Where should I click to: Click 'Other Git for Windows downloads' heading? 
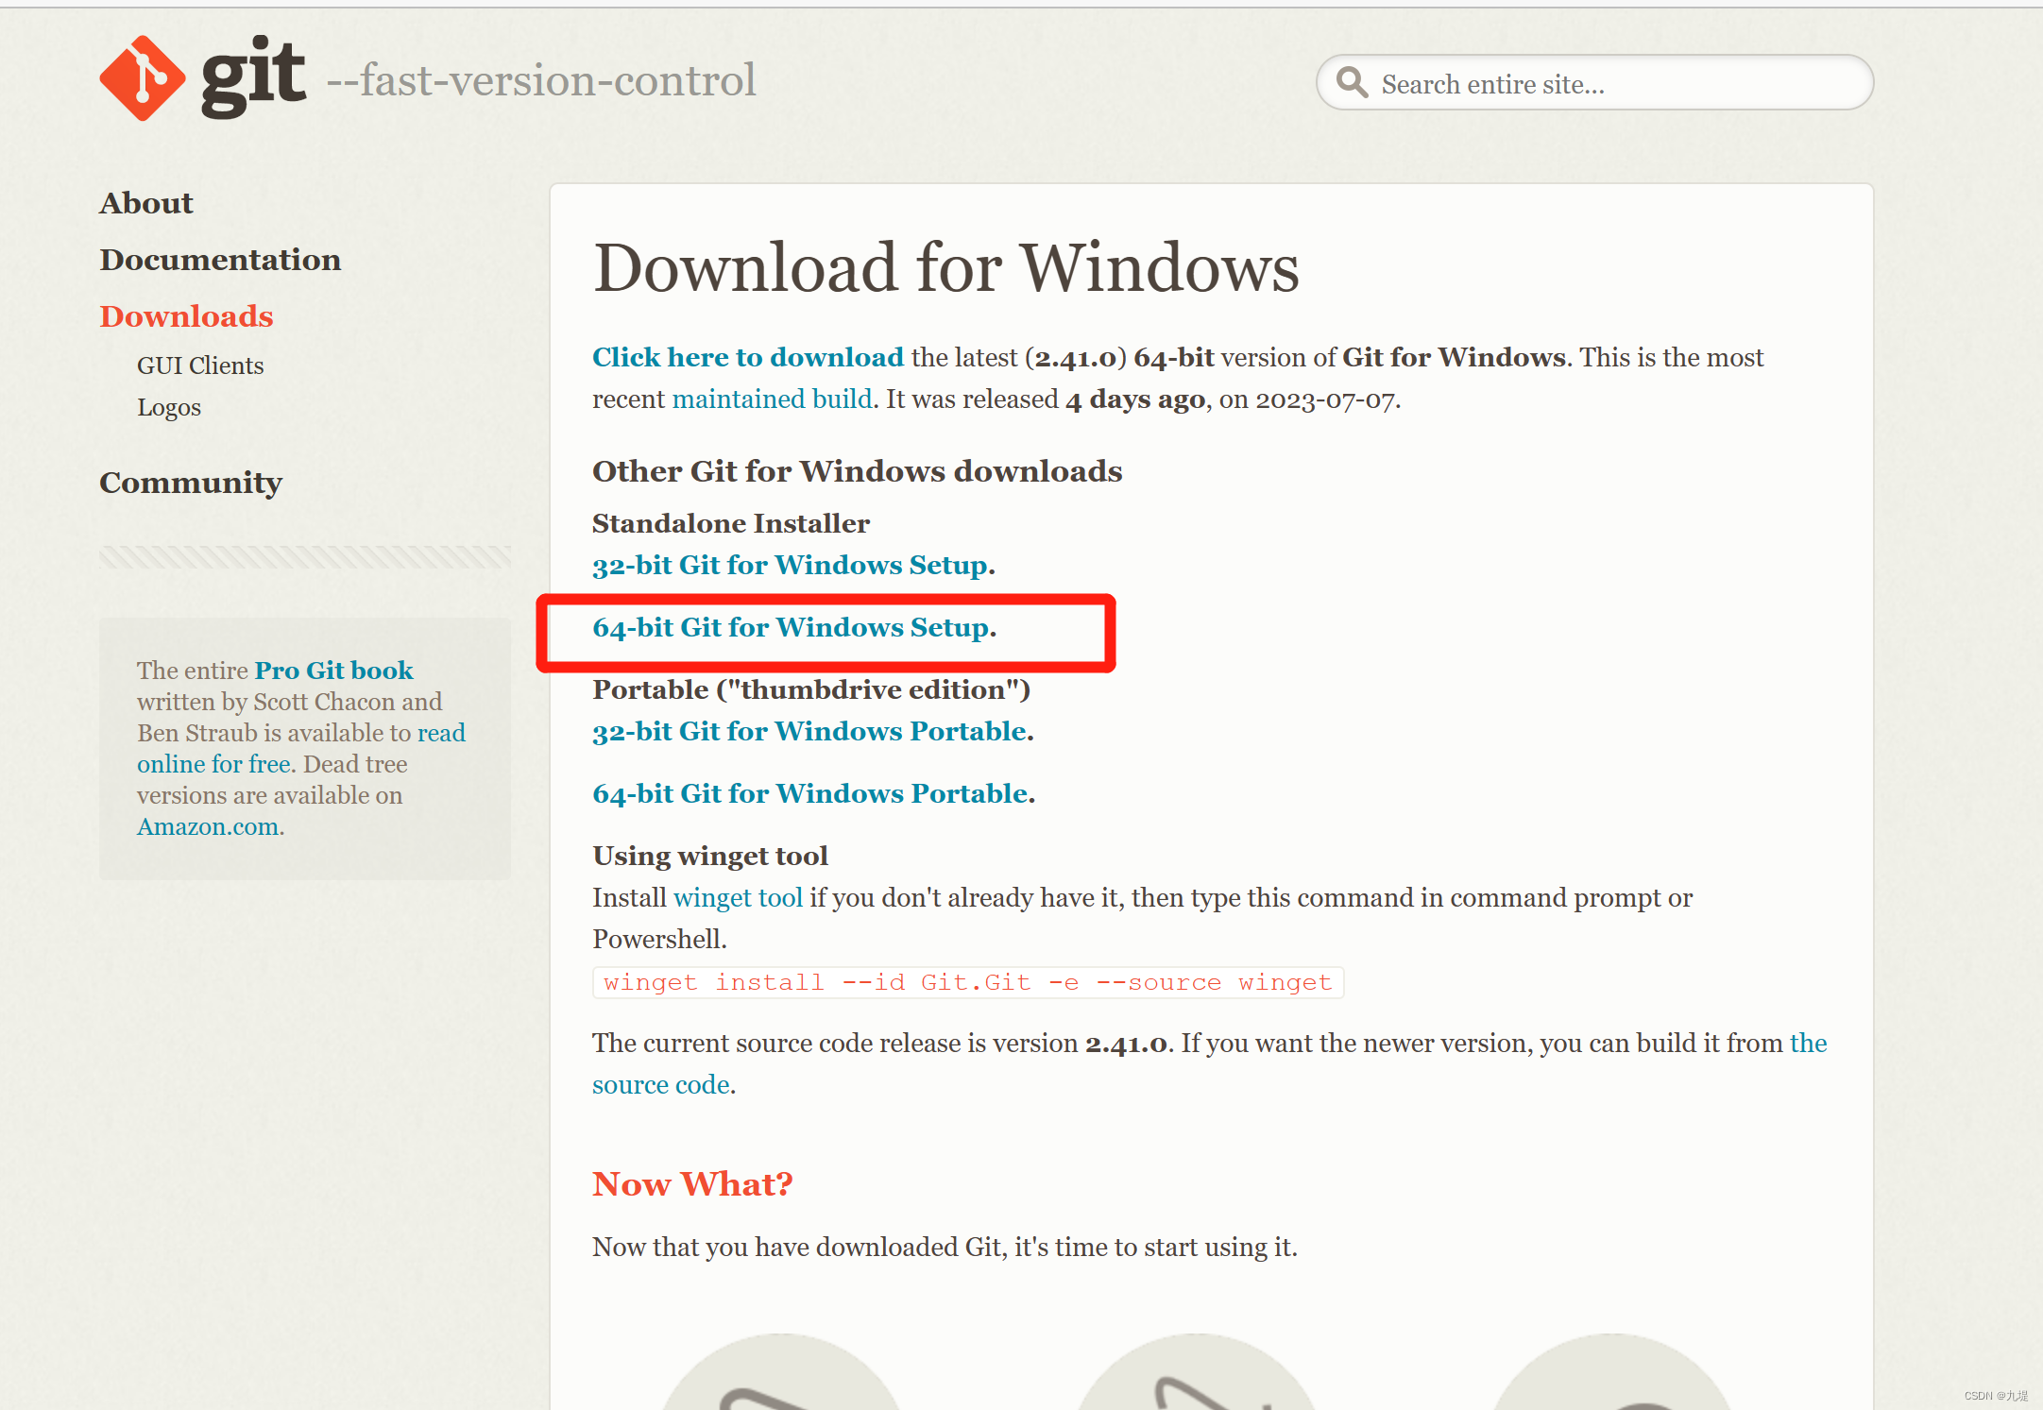[x=858, y=471]
